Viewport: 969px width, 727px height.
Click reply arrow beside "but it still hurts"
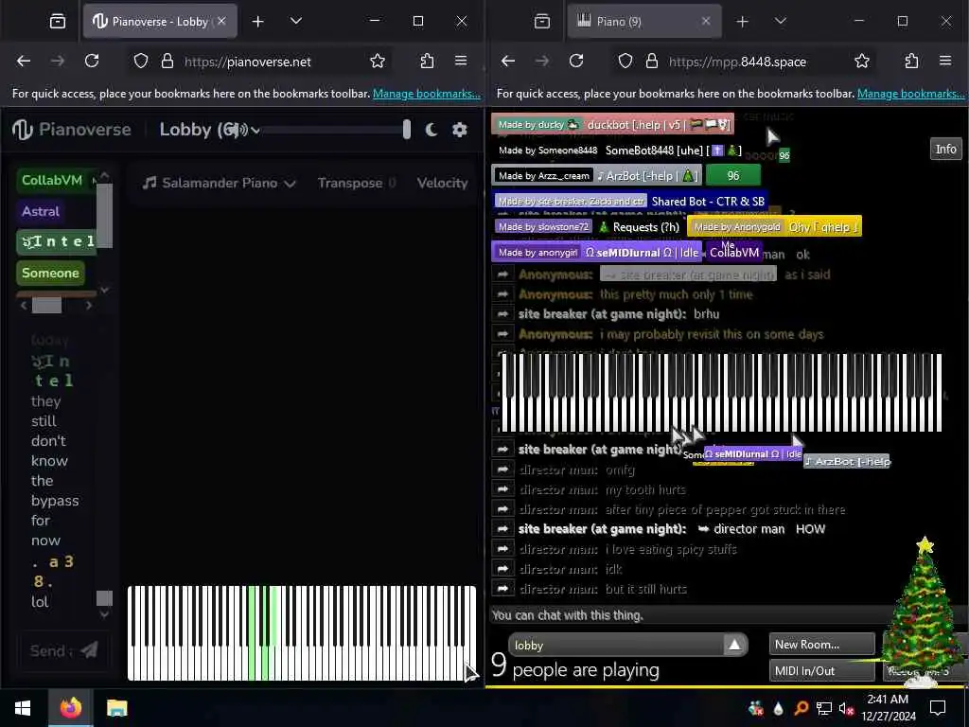(x=502, y=589)
